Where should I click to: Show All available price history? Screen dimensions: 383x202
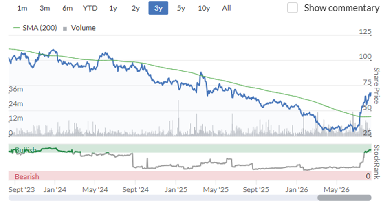coord(227,8)
